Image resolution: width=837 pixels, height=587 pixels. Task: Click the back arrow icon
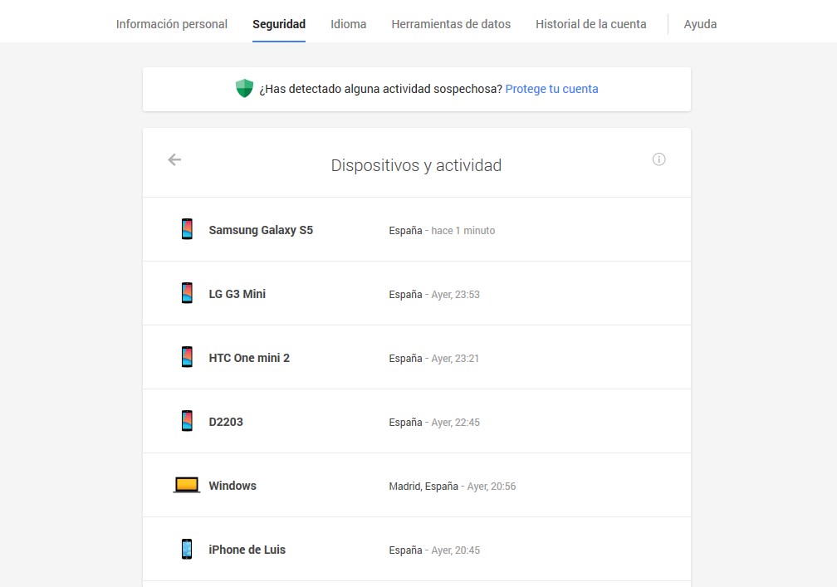tap(174, 159)
